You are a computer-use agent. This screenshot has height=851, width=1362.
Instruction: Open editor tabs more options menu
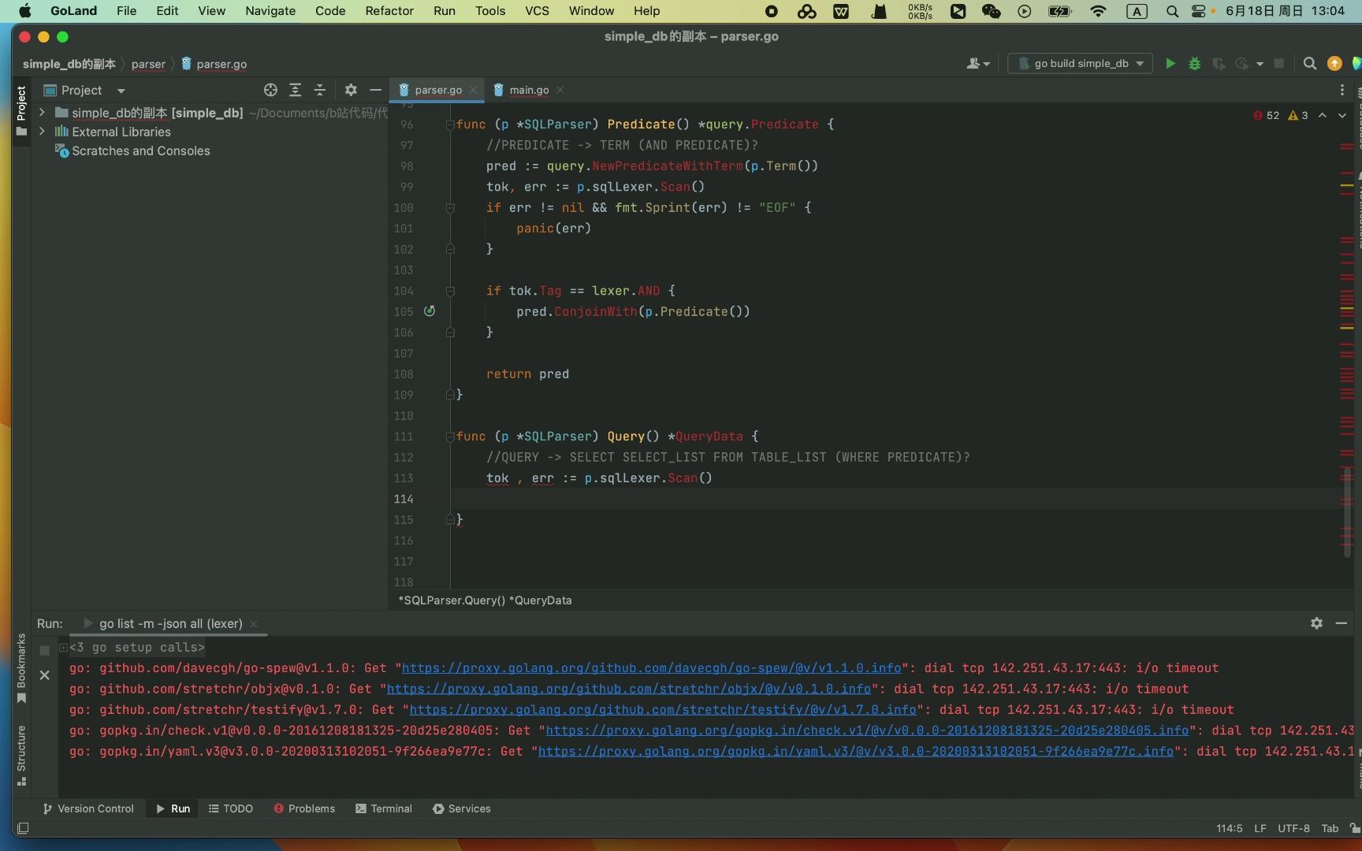[x=1342, y=90]
